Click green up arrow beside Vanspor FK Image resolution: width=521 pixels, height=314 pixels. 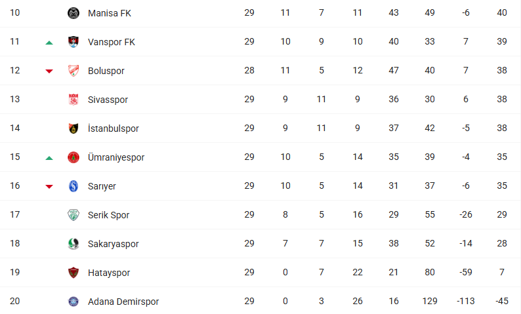click(49, 43)
